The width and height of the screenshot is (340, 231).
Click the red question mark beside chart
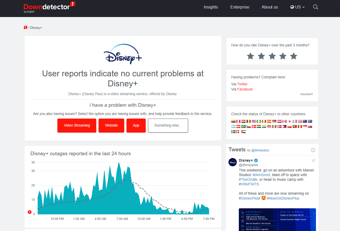pos(29,212)
